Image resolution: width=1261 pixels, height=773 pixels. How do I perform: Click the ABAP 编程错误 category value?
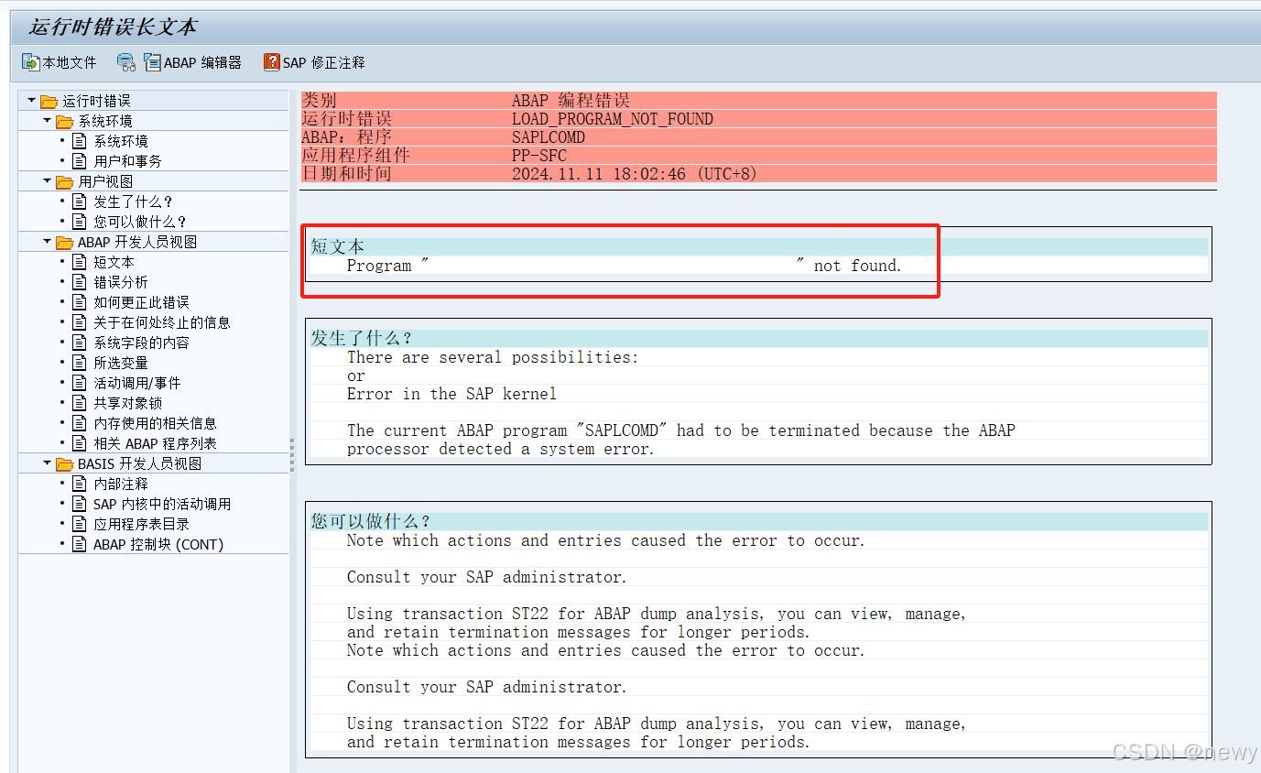tap(571, 101)
